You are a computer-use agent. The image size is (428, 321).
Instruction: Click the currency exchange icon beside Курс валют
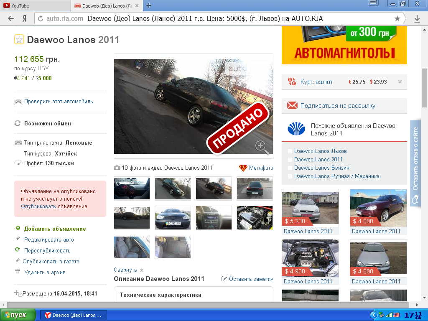point(292,82)
